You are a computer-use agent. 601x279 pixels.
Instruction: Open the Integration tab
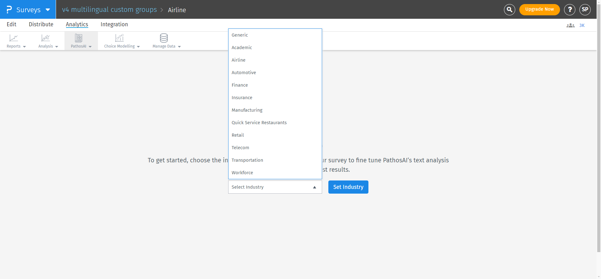point(114,24)
